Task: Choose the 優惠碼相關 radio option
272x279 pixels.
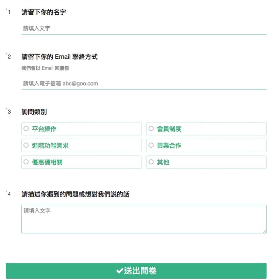Action: [x=26, y=162]
